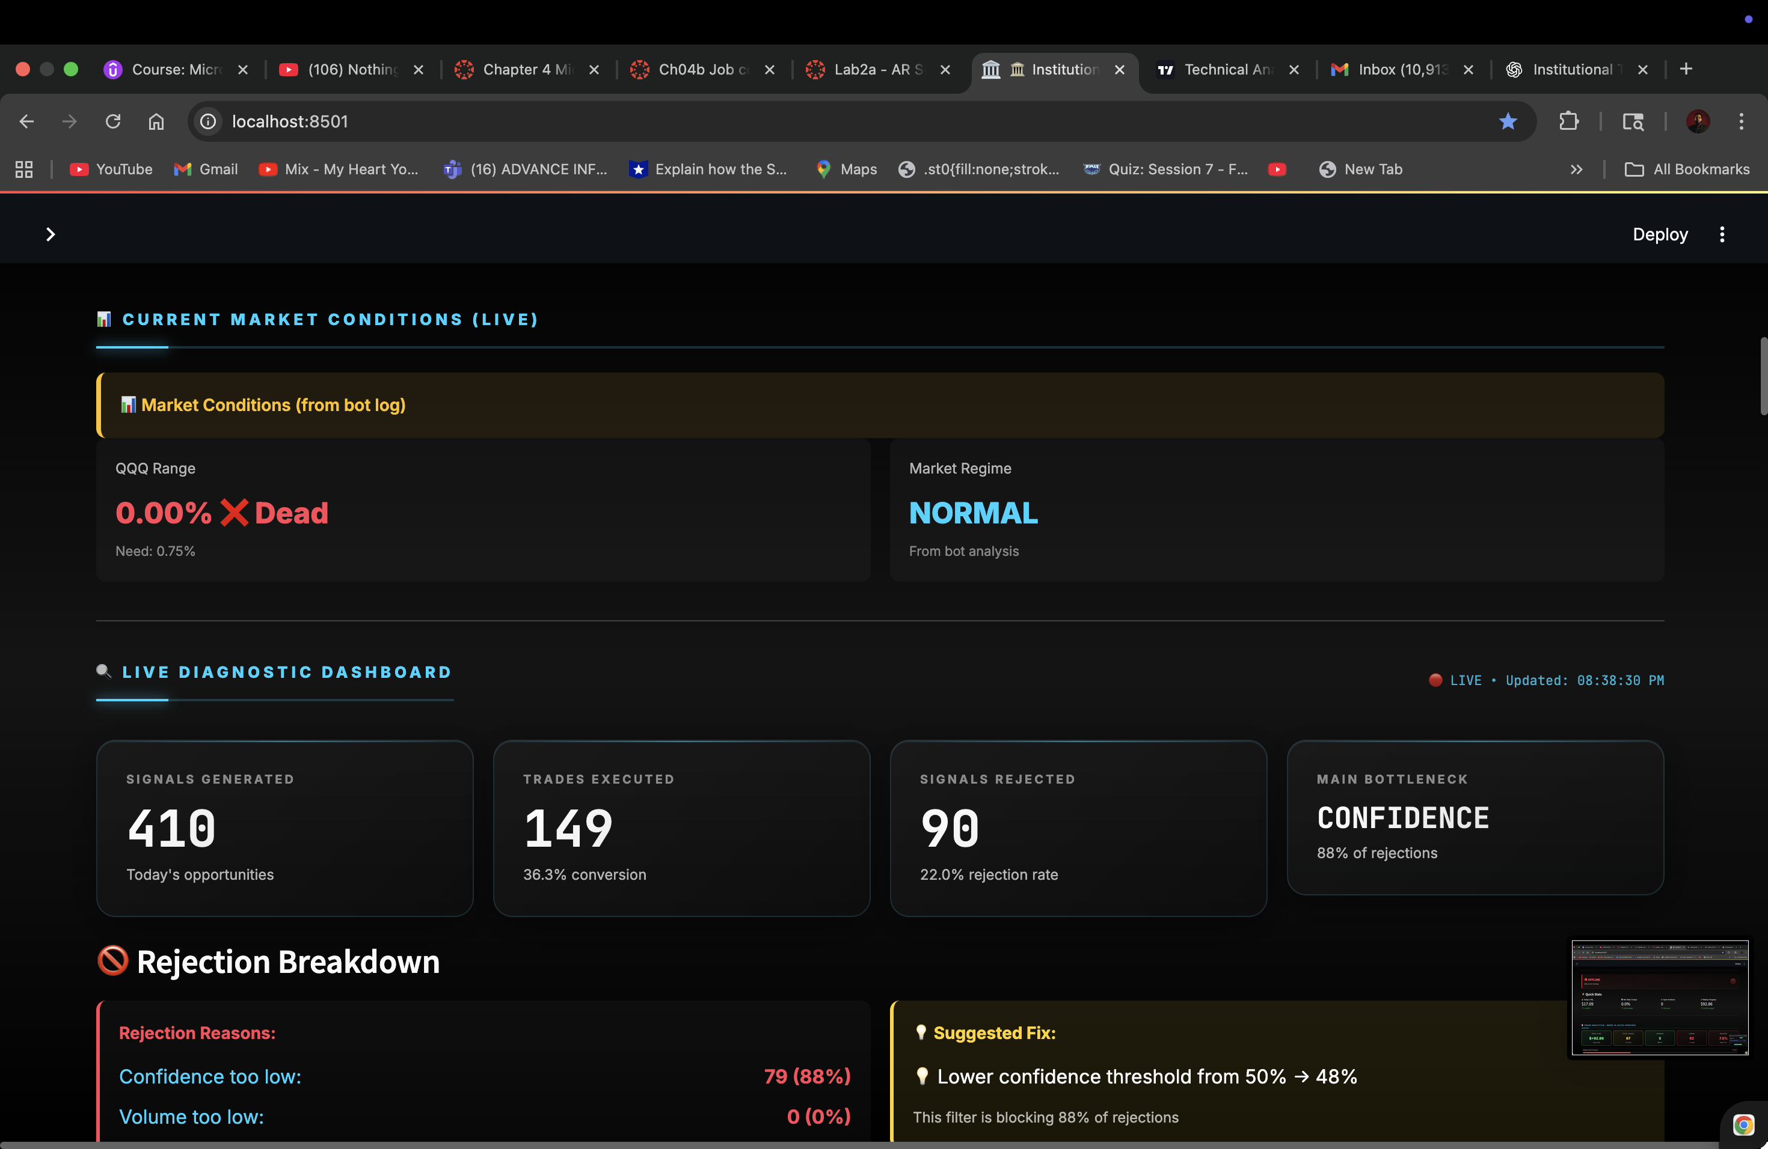Image resolution: width=1768 pixels, height=1149 pixels.
Task: Open a new browser tab
Action: [1686, 69]
